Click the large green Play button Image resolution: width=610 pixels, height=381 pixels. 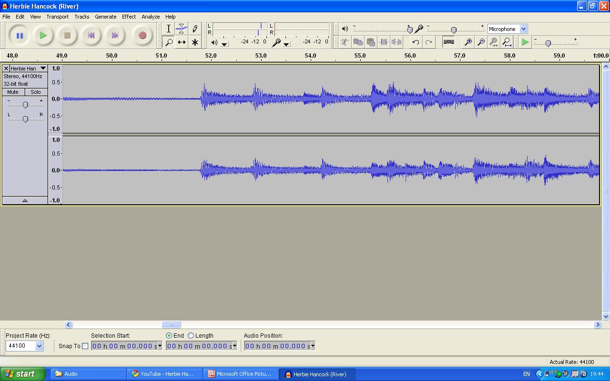(43, 35)
